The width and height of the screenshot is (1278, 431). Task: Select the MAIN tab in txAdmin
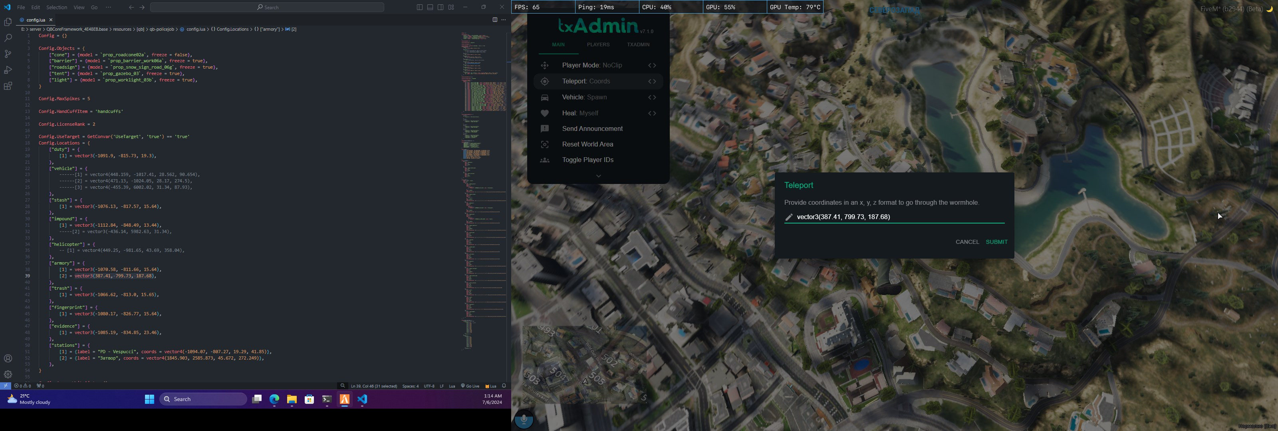(558, 45)
